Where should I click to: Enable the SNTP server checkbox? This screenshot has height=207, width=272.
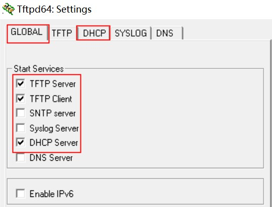click(x=21, y=113)
